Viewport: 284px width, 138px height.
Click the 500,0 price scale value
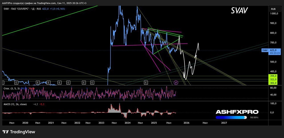[x=273, y=62]
